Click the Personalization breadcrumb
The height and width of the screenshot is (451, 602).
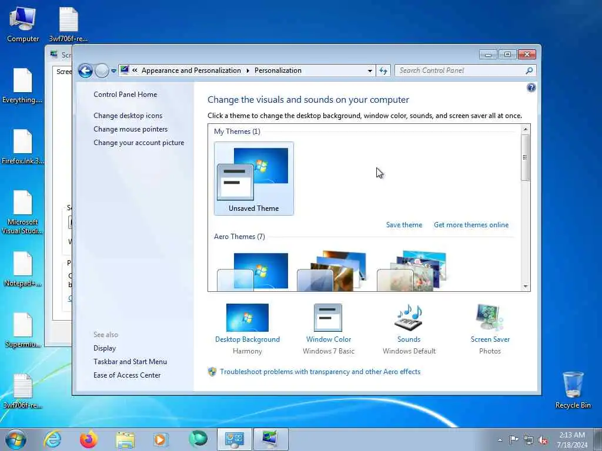(278, 70)
